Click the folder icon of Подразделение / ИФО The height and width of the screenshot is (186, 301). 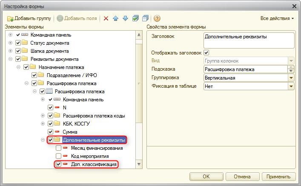pyautogui.click(x=41, y=74)
